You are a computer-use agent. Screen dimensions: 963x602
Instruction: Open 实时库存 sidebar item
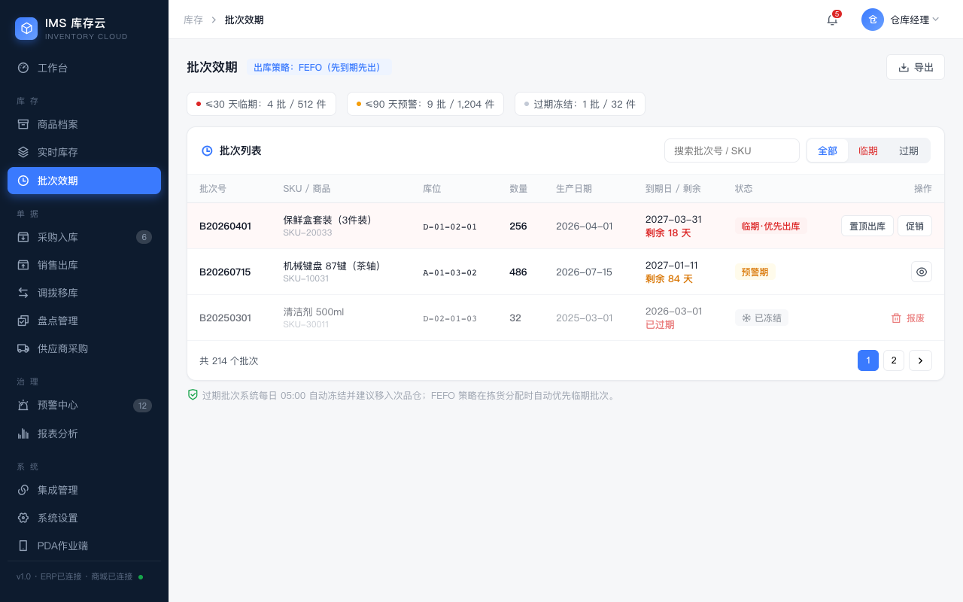[84, 152]
